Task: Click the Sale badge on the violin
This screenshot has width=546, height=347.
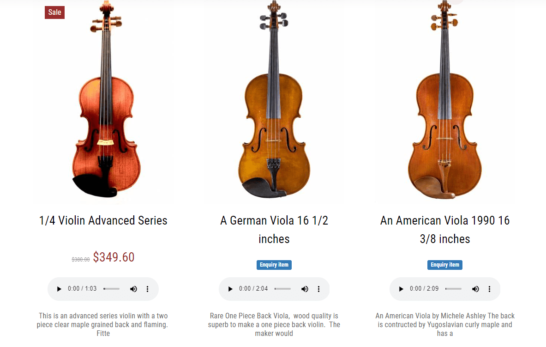Action: tap(54, 12)
